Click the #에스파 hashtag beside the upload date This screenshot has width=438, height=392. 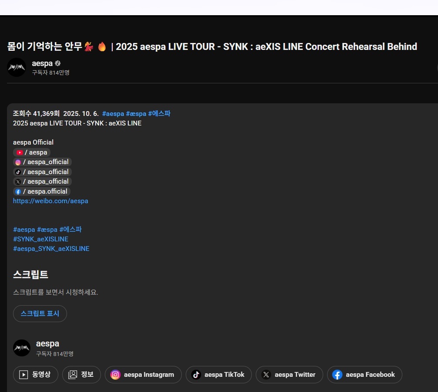[x=159, y=114]
